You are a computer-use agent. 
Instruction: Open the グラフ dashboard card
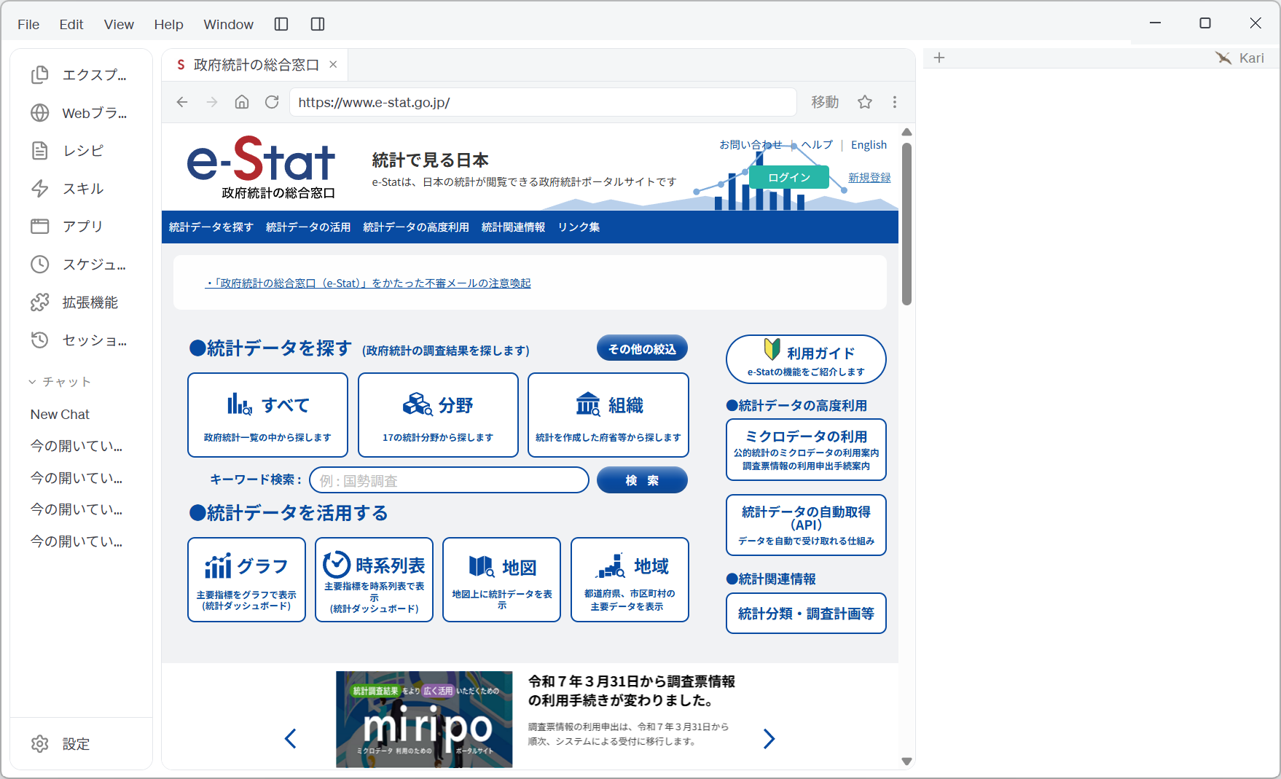(246, 580)
